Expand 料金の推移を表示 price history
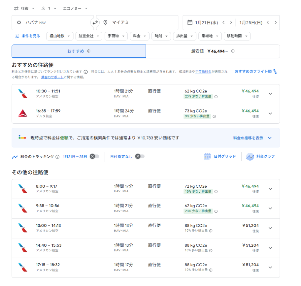 pos(252,138)
